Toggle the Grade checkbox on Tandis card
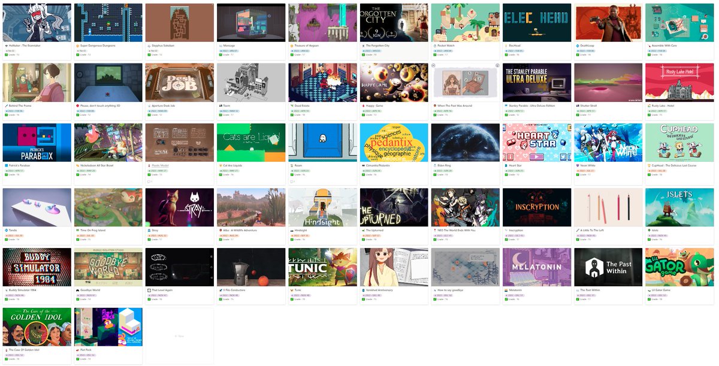 click(x=6, y=240)
